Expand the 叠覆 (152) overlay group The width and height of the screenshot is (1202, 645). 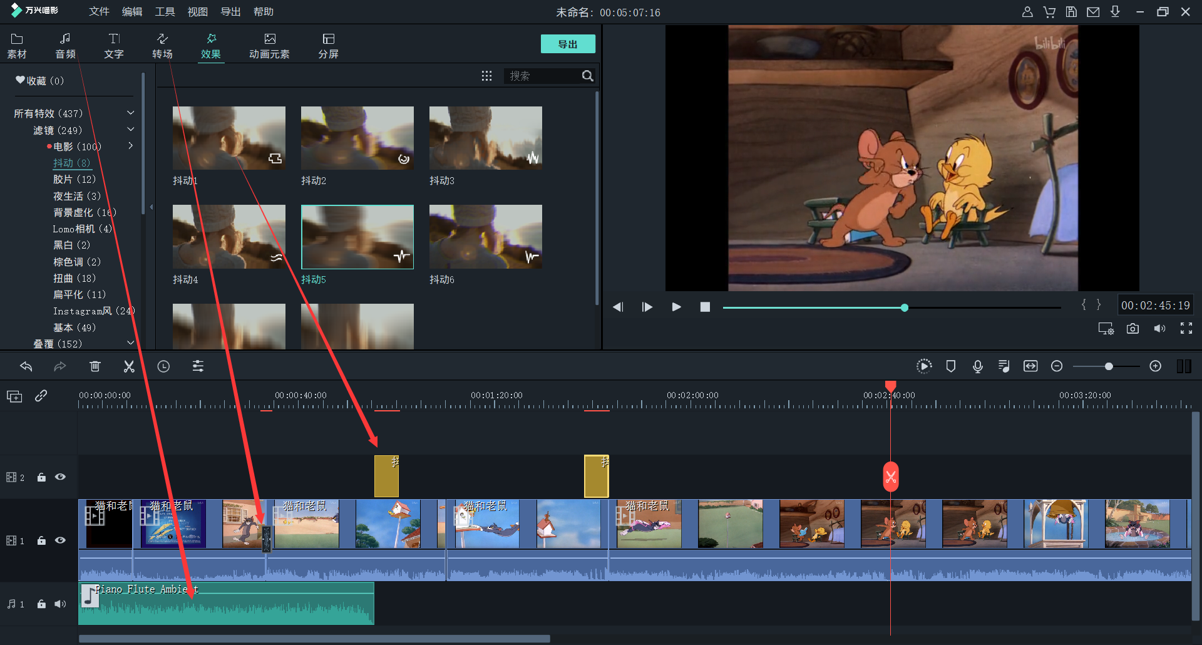130,343
